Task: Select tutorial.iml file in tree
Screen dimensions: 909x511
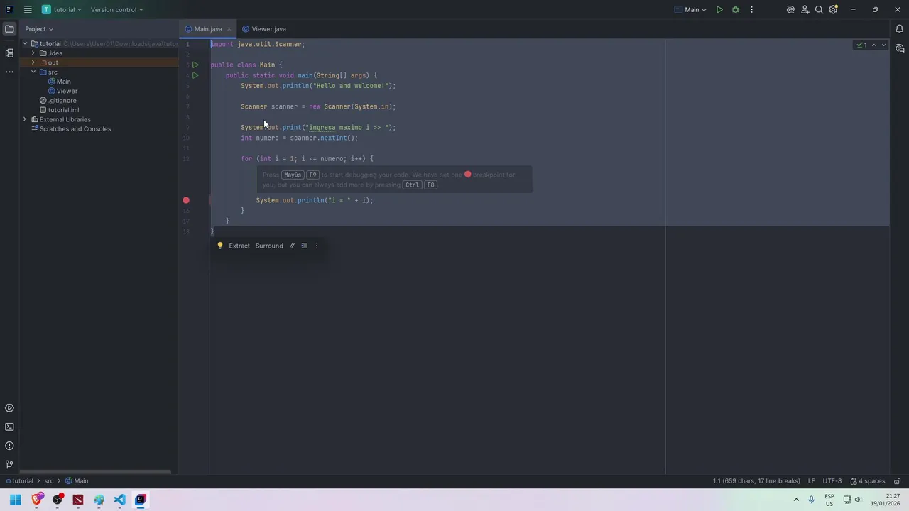Action: tap(59, 110)
